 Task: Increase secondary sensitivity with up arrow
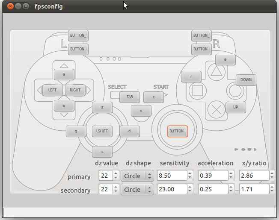(x=190, y=187)
